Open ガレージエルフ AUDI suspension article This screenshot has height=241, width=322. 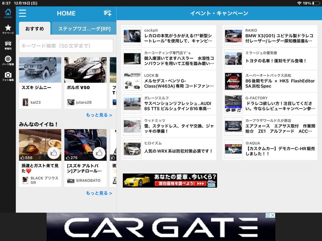169,104
